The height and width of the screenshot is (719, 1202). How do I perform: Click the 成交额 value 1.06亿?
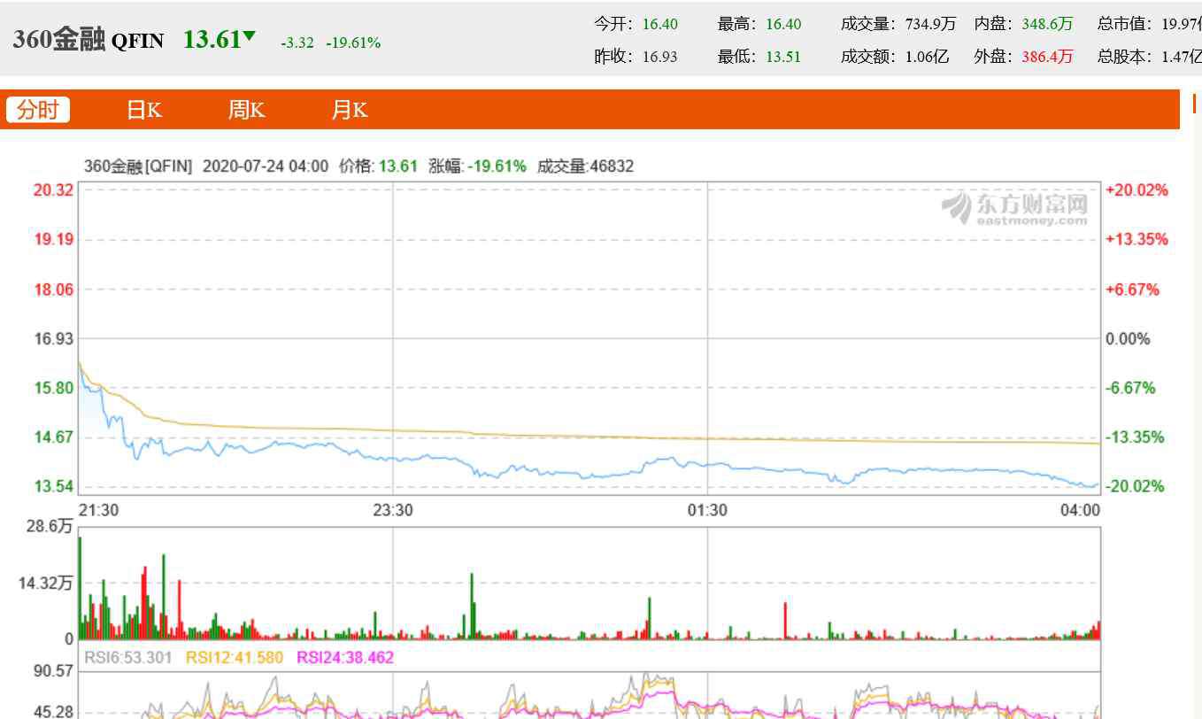tap(927, 57)
